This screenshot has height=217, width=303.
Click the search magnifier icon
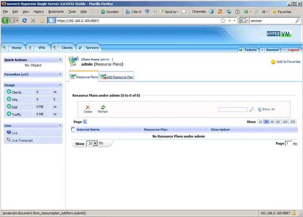coord(252,109)
